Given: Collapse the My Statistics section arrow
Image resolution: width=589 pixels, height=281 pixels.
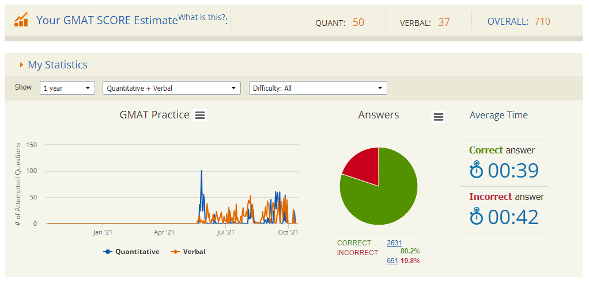Looking at the screenshot, I should [21, 65].
